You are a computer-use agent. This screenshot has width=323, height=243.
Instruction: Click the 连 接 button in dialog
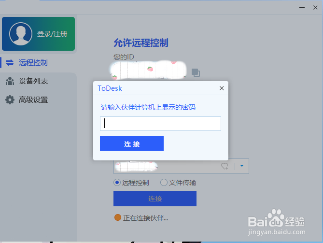point(132,143)
